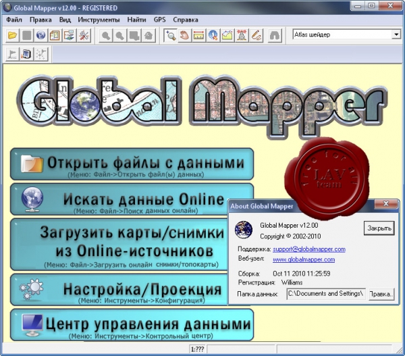Select the Measure ruler tool
Screen dimensions: 405x356
coord(198,35)
